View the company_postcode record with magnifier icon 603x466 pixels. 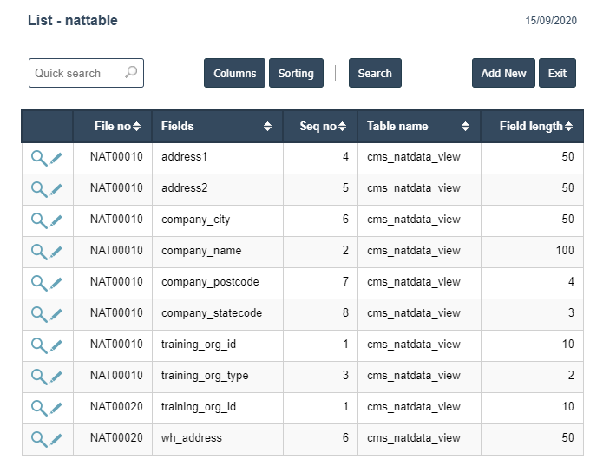39,283
